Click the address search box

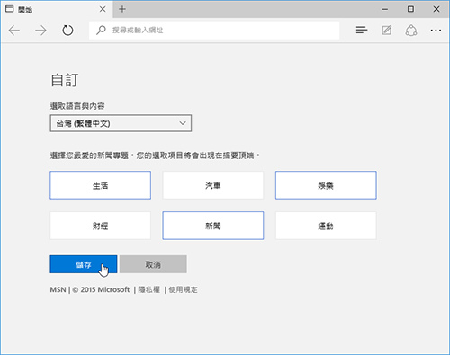click(x=214, y=30)
